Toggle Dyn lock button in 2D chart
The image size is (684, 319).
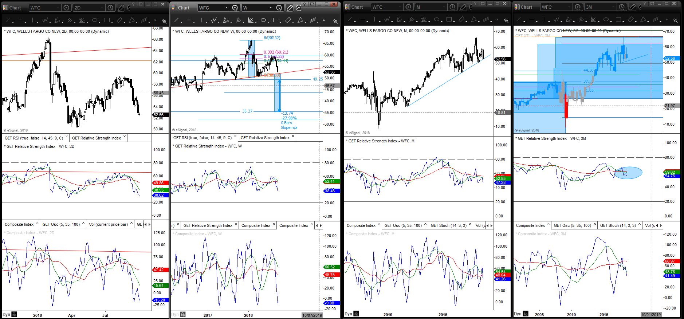(14, 314)
